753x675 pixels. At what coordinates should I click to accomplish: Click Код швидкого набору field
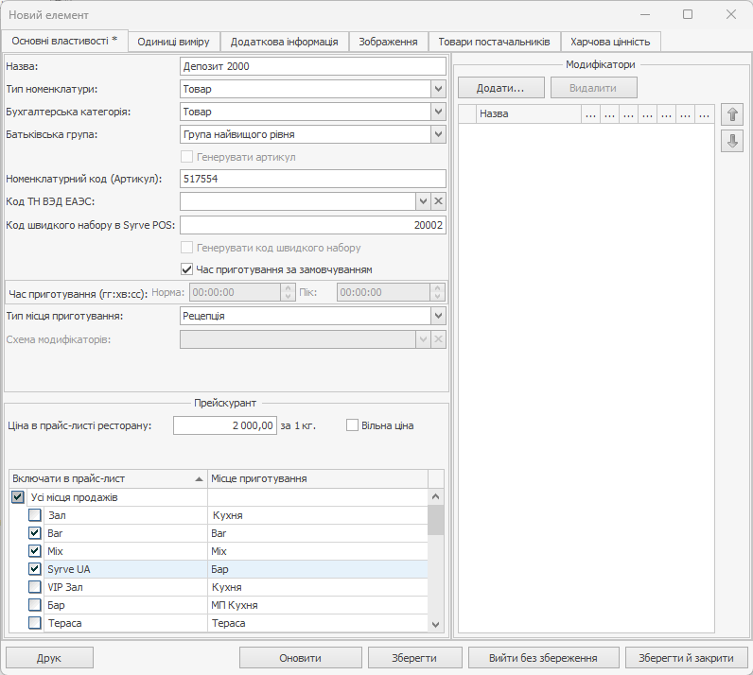(x=312, y=225)
